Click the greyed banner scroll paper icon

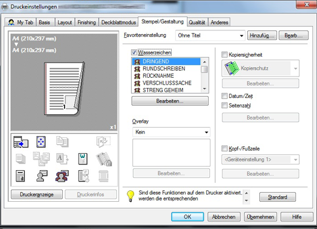click(x=103, y=176)
